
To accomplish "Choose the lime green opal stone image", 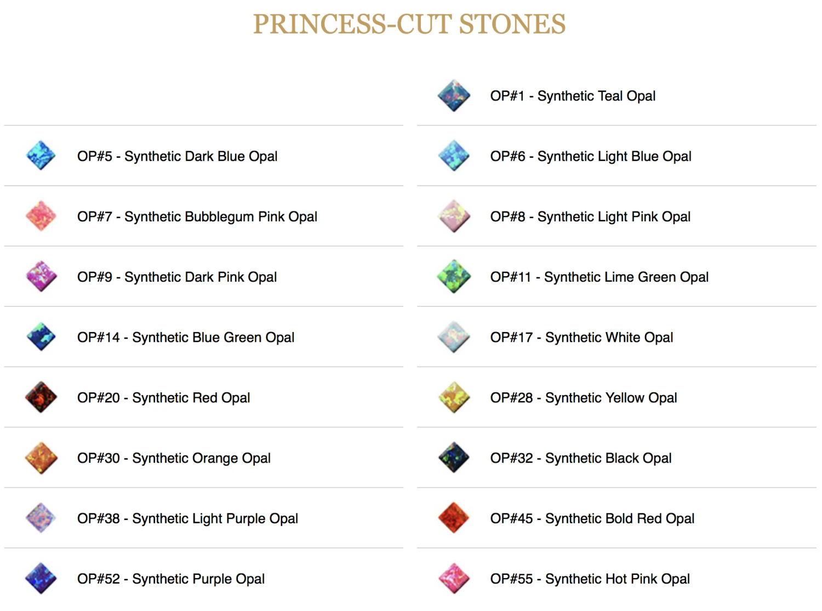I will [x=454, y=277].
